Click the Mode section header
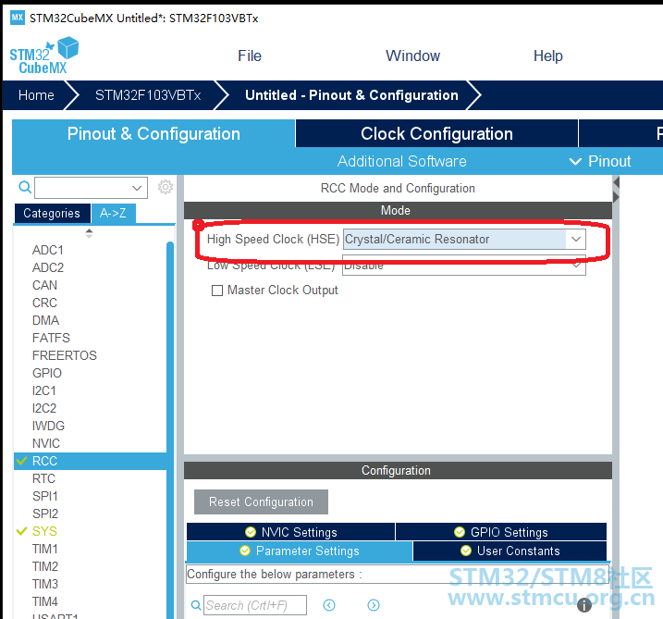Image resolution: width=663 pixels, height=619 pixels. pyautogui.click(x=398, y=210)
